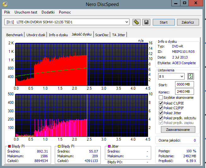Click the Zaawansowane button
The image size is (206, 168).
178,130
